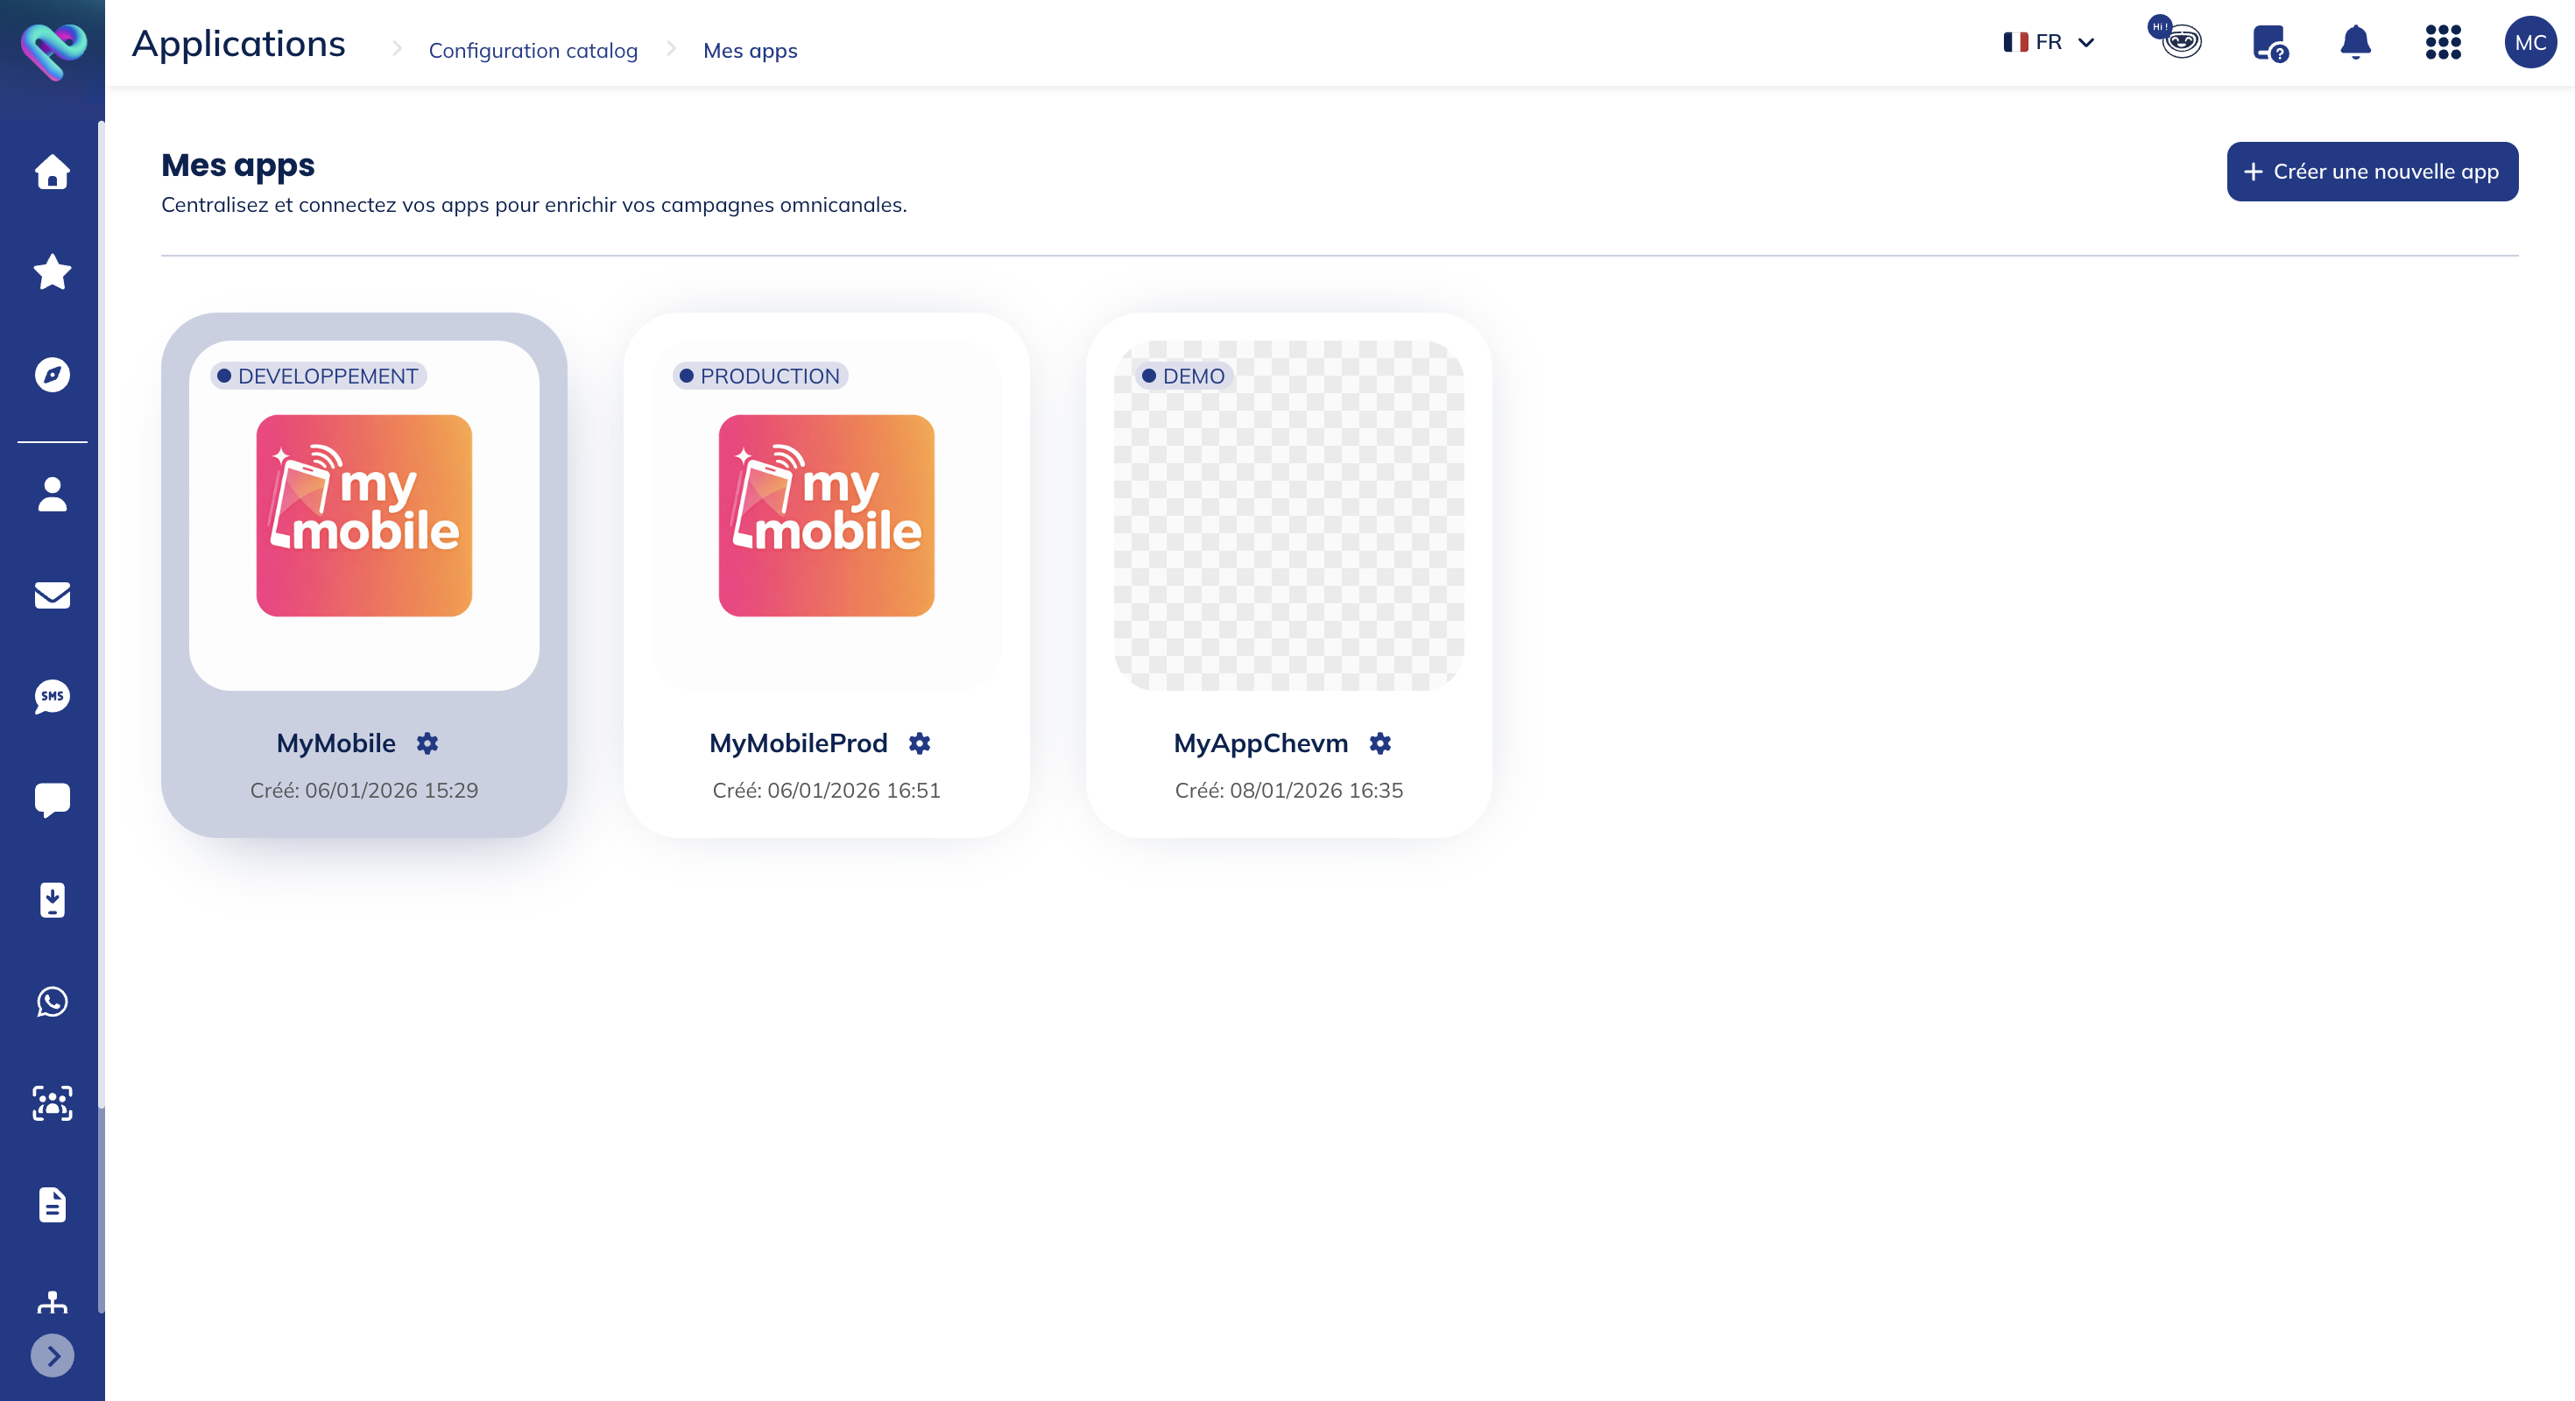Select the Mes apps breadcrumb item

coord(750,50)
